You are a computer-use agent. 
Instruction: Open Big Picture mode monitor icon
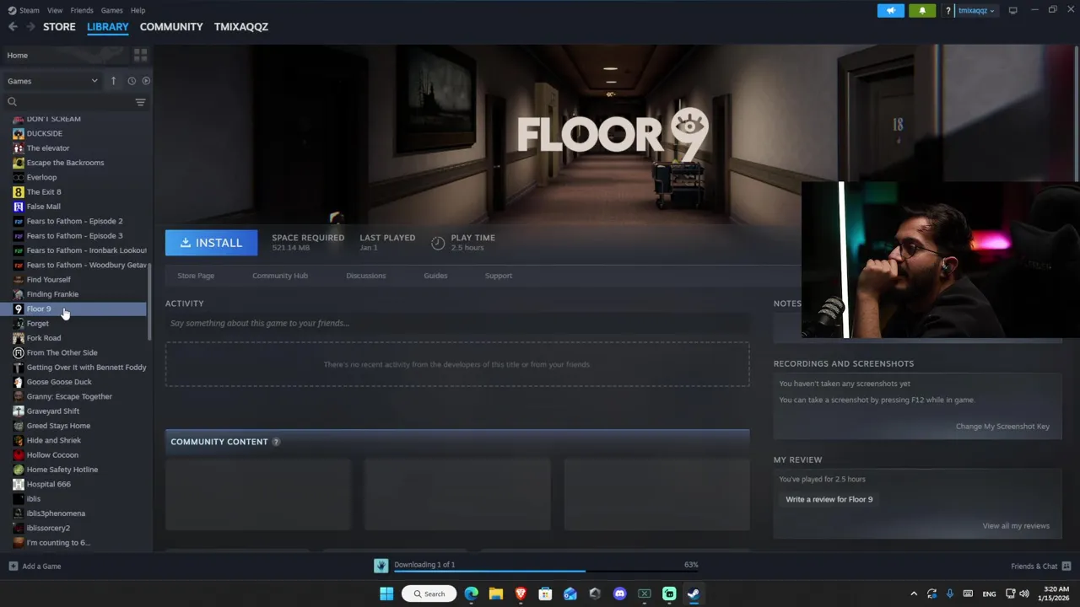(1012, 10)
